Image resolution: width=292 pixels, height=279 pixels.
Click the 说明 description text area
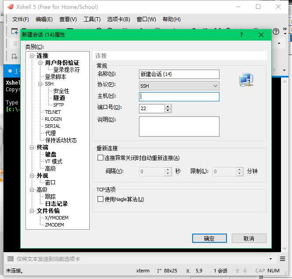coord(179,126)
